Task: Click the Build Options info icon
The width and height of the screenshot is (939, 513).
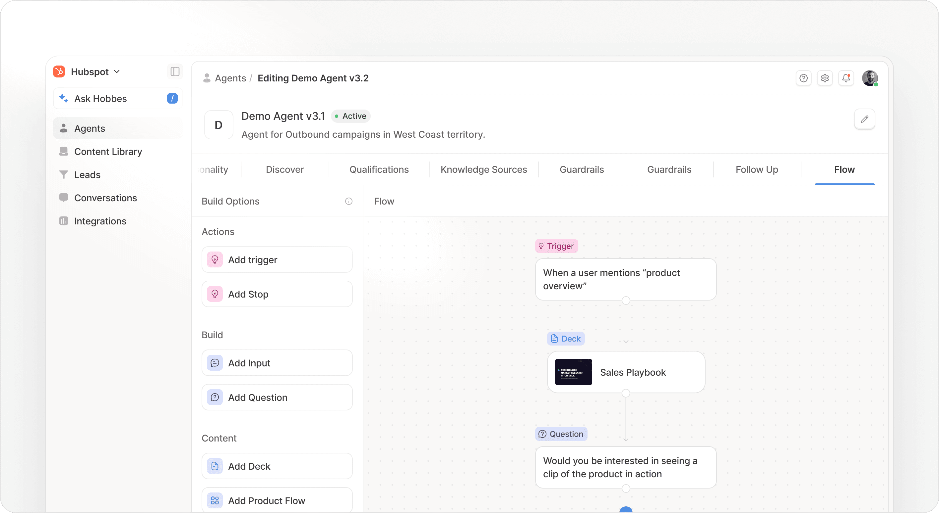Action: point(348,201)
